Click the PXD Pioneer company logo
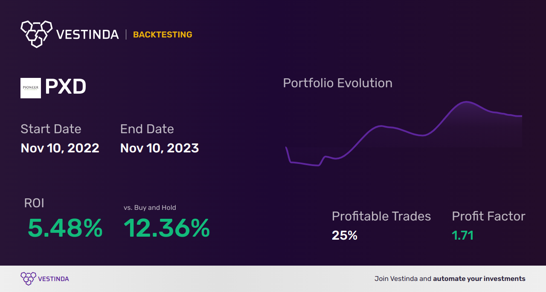Image resolution: width=546 pixels, height=292 pixels. click(31, 88)
